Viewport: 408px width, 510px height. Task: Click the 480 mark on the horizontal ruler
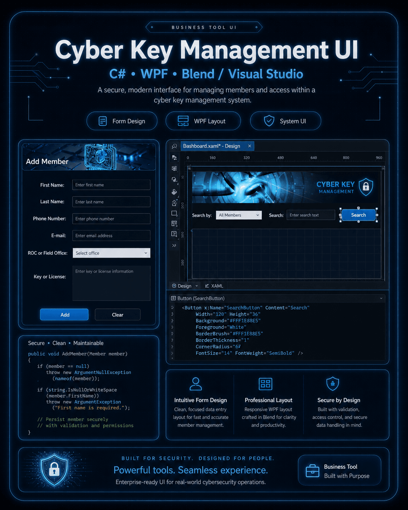click(280, 158)
